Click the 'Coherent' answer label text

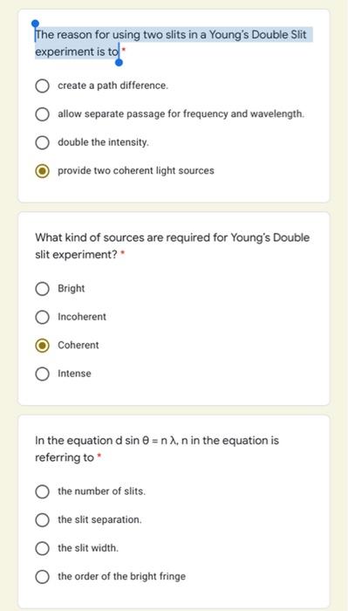(x=78, y=346)
